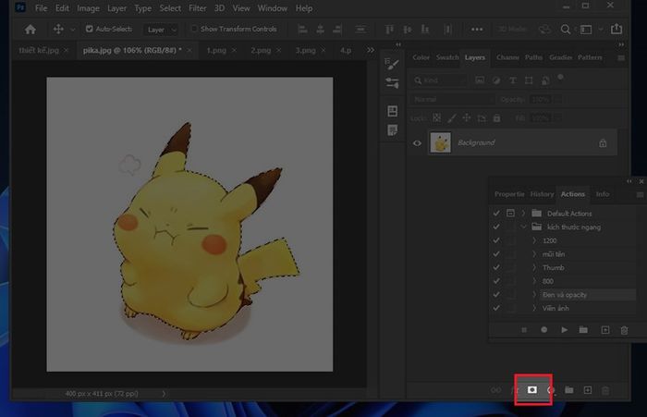Open the Adjustments sliders panel icon
The image size is (647, 417).
click(x=392, y=82)
